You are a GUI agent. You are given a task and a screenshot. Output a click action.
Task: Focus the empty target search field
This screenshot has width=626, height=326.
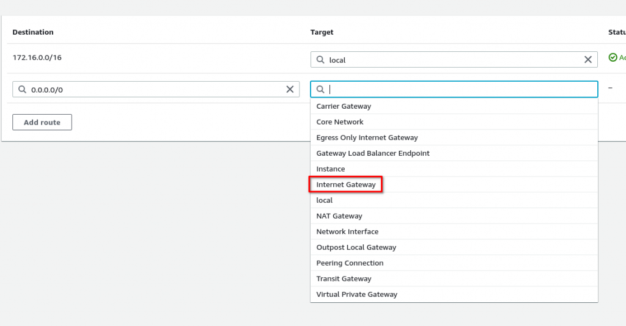click(458, 90)
